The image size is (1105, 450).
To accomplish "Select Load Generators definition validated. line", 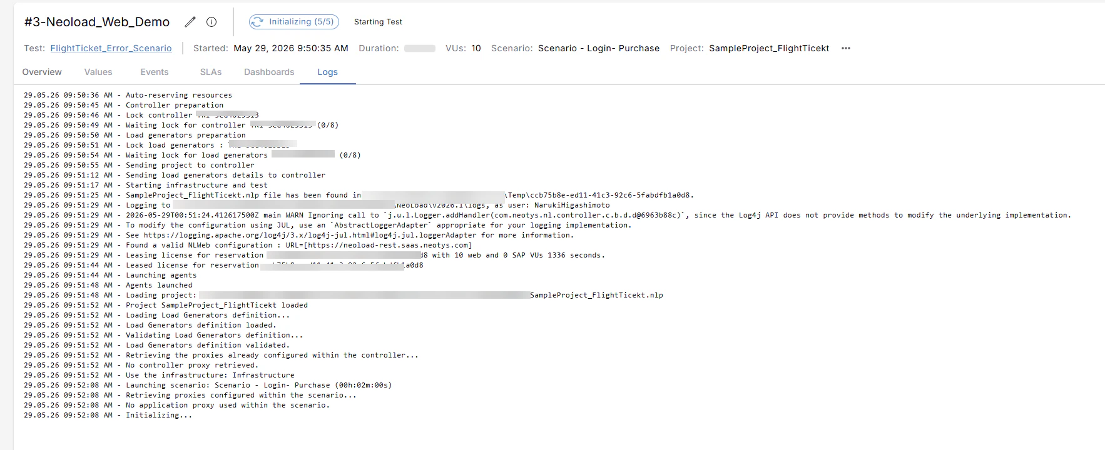I will 156,345.
